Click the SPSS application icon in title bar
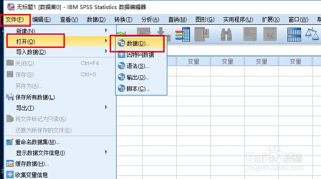The image size is (321, 179). [10, 7]
